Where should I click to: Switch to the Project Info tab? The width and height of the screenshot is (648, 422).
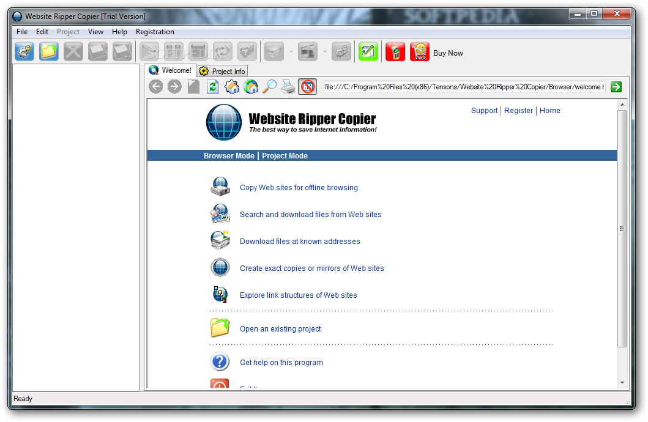222,71
